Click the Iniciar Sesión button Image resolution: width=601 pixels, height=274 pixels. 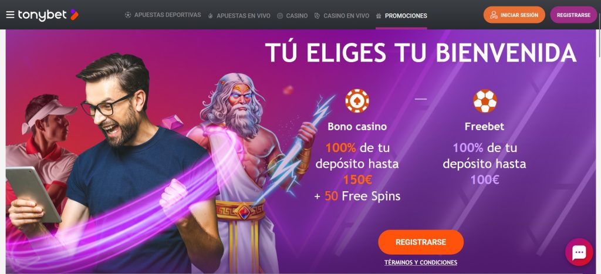514,15
